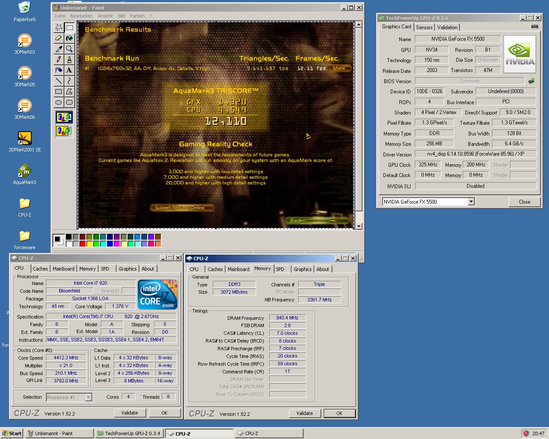The width and height of the screenshot is (549, 439).
Task: Open the Datei menu in Paint
Action: point(60,16)
